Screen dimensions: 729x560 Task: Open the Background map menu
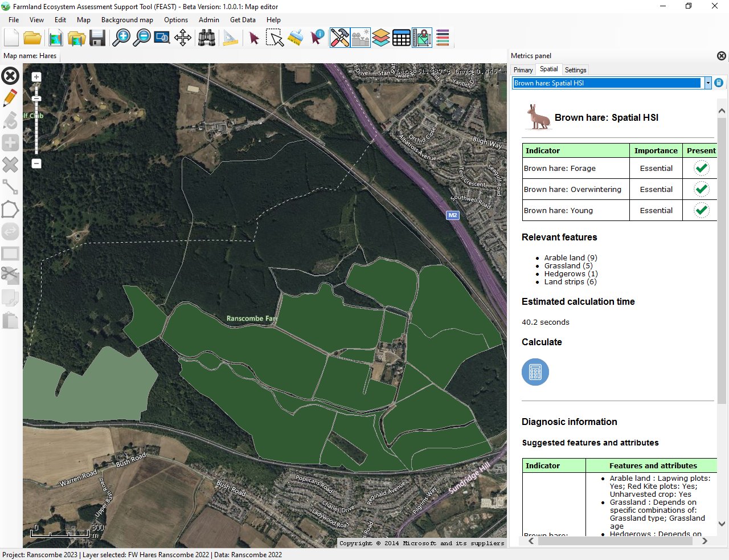pyautogui.click(x=127, y=20)
